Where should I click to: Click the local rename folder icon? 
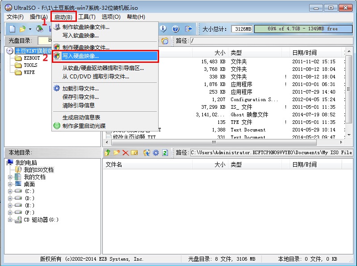[134, 153]
